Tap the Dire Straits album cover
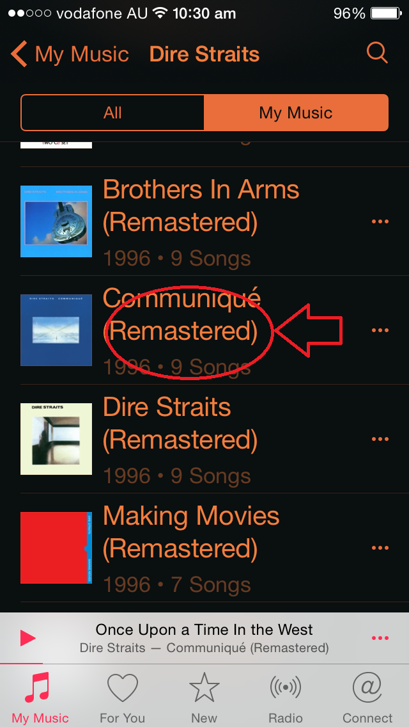This screenshot has width=409, height=727. pos(56,438)
